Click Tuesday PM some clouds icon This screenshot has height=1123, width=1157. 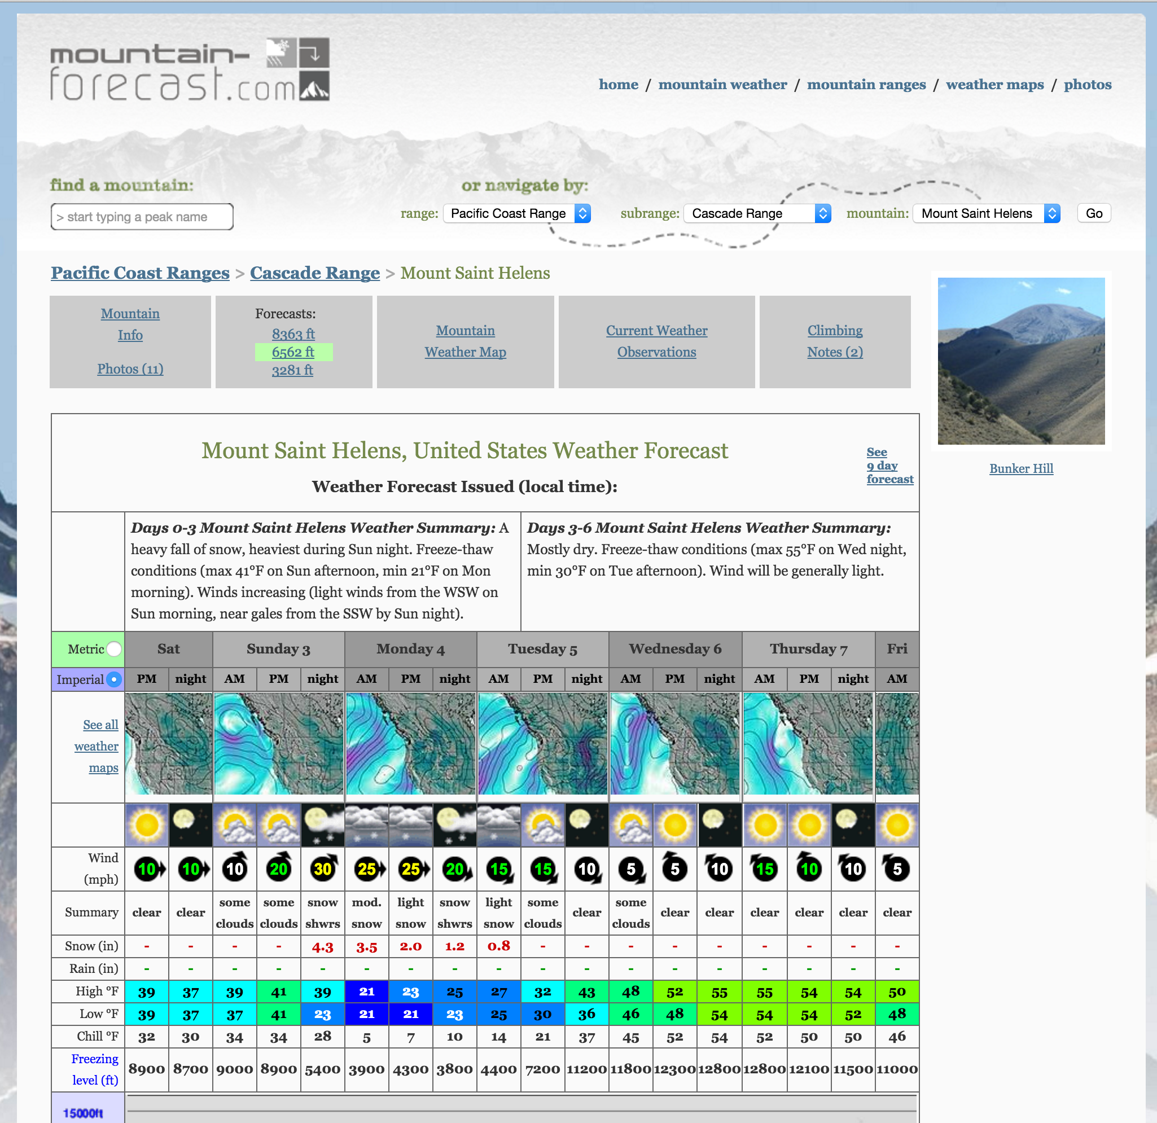[543, 824]
